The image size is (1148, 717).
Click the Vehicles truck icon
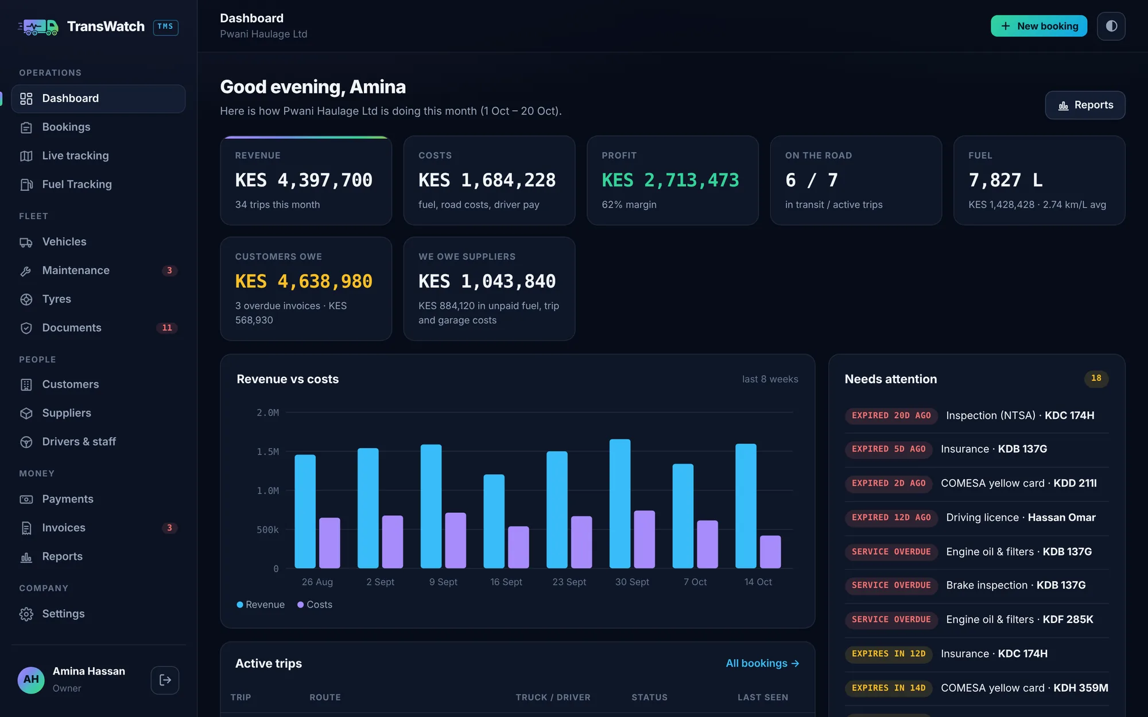[26, 242]
